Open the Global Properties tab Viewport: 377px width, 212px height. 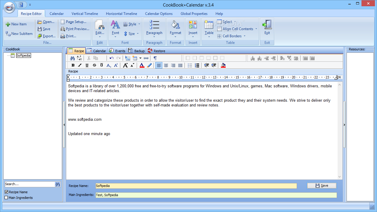coord(194,14)
